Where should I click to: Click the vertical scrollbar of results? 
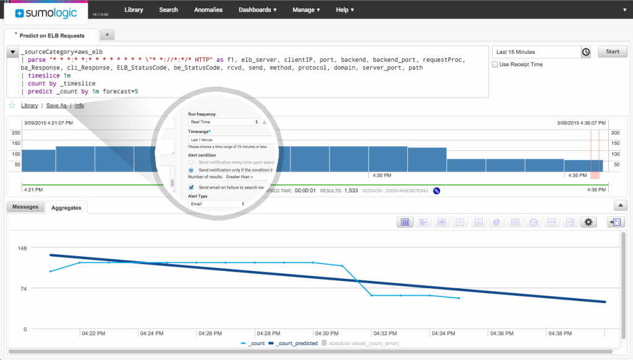point(624,286)
